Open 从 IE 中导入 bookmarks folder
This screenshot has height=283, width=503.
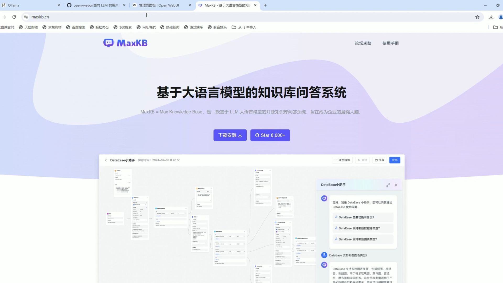(244, 27)
